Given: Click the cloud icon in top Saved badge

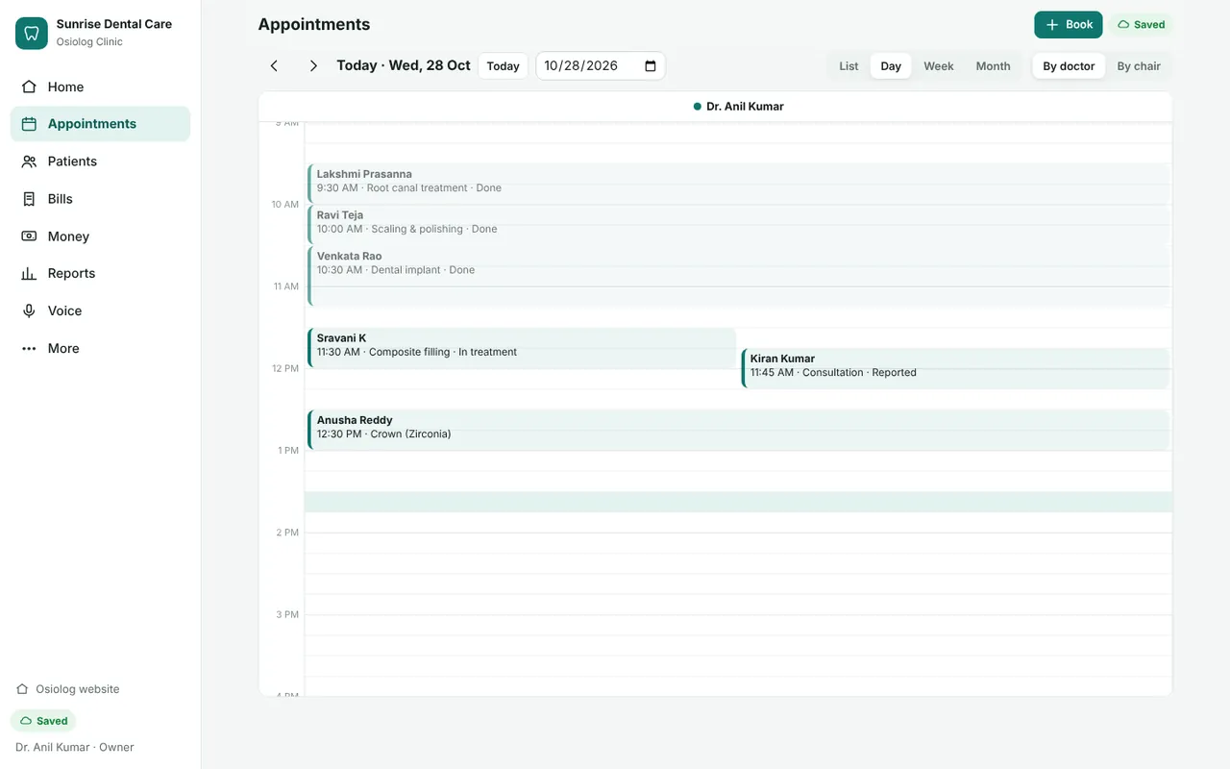Looking at the screenshot, I should point(1123,25).
